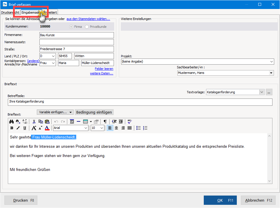Click the Vorname field Maria
This screenshot has width=280, height=208.
click(69, 63)
